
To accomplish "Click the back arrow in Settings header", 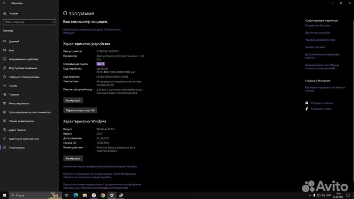I will [x=4, y=2].
